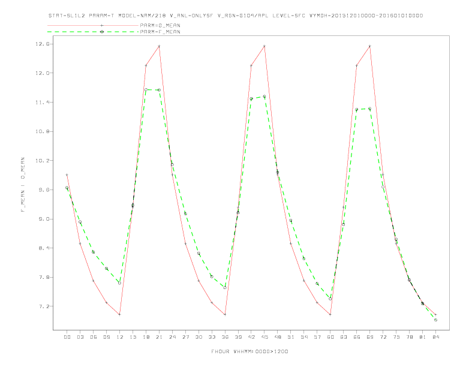Click the 48 forecast hour tick label
This screenshot has height=367, width=475.
point(278,337)
